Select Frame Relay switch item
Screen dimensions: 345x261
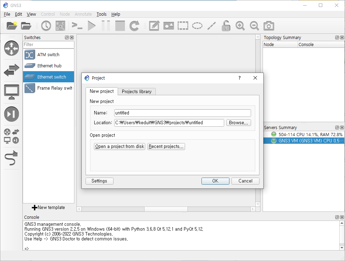pos(49,88)
